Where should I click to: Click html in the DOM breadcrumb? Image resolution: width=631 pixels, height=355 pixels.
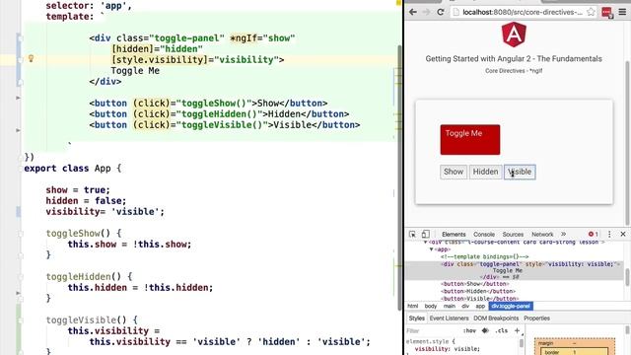(x=413, y=307)
